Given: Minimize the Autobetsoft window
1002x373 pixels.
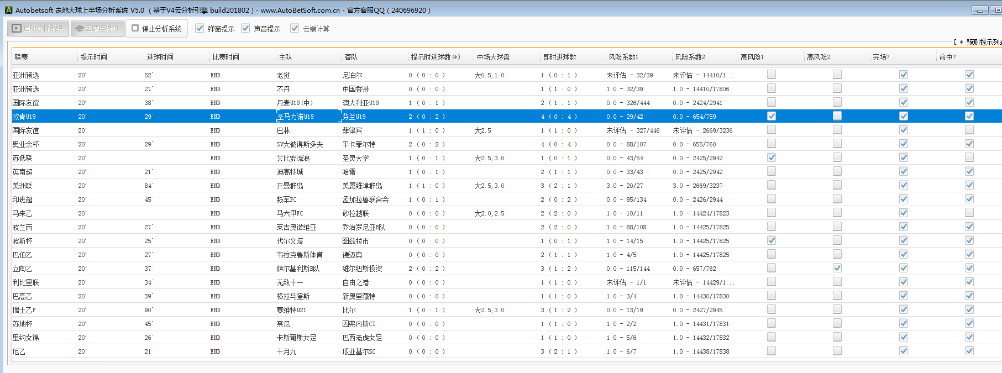Looking at the screenshot, I should pyautogui.click(x=980, y=10).
